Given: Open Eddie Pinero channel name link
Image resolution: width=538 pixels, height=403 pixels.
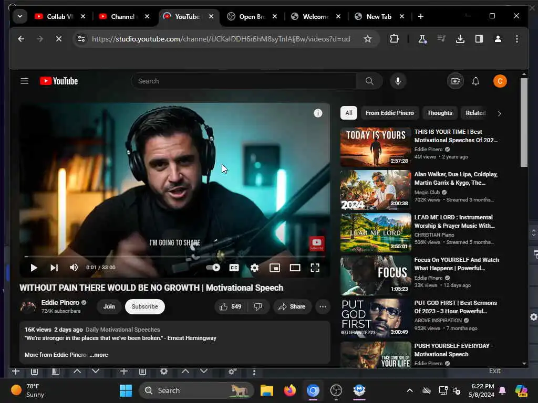Looking at the screenshot, I should tap(60, 303).
